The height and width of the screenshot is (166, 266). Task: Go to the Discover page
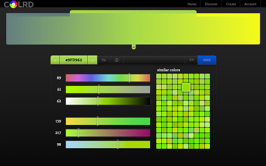tap(211, 4)
